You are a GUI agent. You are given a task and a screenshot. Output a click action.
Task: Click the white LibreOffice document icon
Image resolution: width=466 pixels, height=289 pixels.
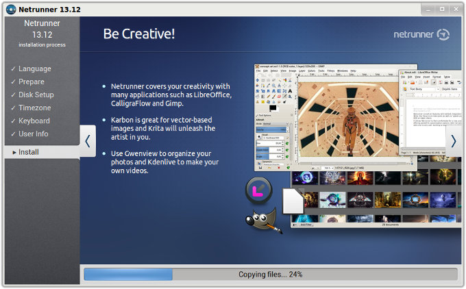[293, 201]
